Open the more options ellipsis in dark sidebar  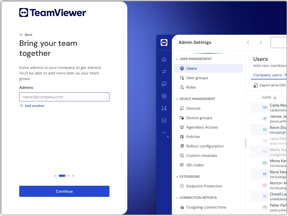[164, 132]
